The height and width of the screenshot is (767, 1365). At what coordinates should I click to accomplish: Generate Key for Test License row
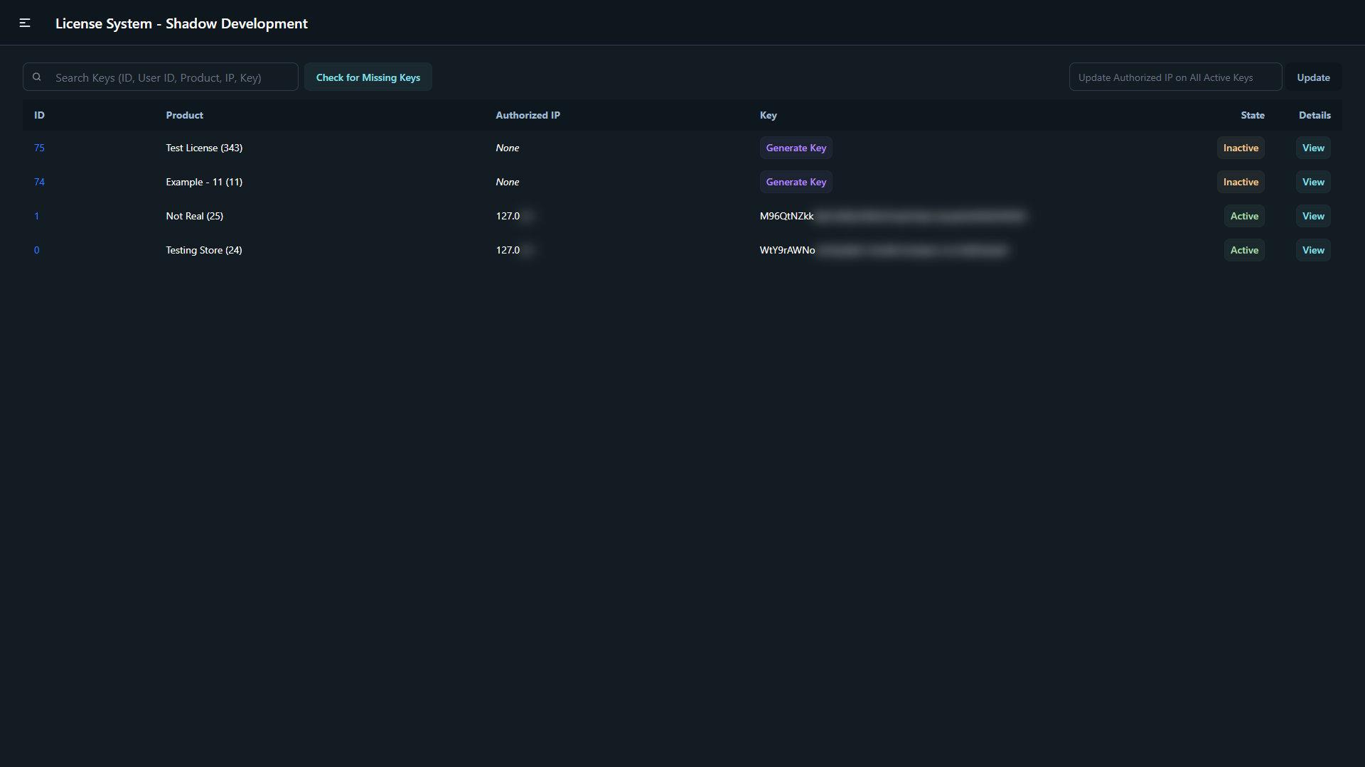796,148
